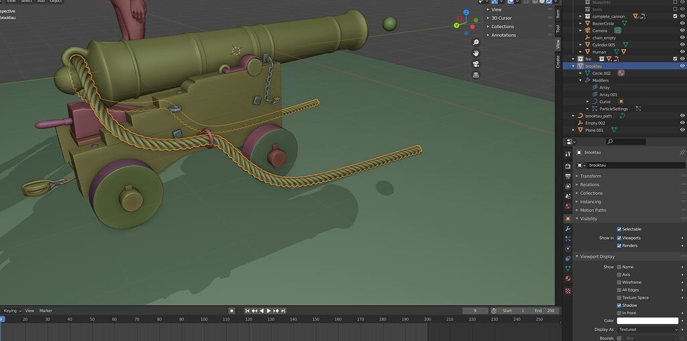
Task: Collapse the brooktau outliner tree item
Action: [574, 66]
